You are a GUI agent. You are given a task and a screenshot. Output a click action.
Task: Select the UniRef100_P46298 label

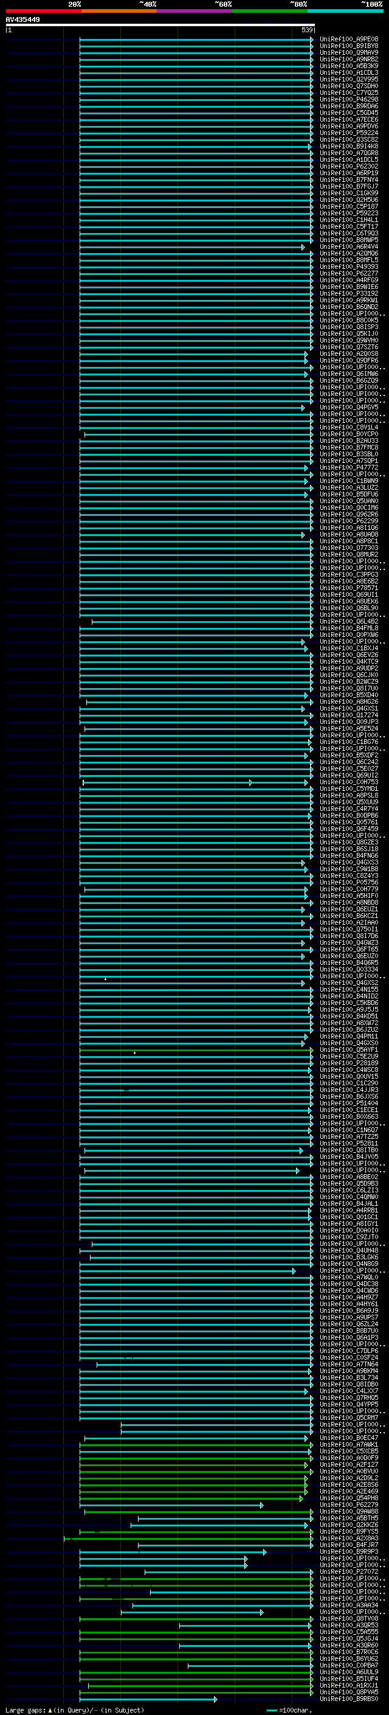(348, 99)
